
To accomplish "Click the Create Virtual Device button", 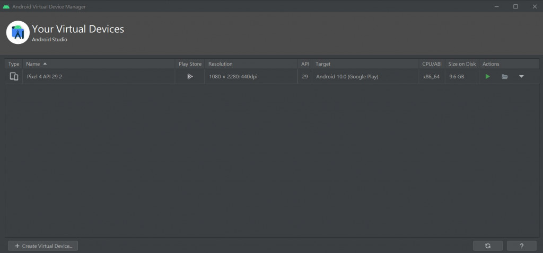I will 43,246.
